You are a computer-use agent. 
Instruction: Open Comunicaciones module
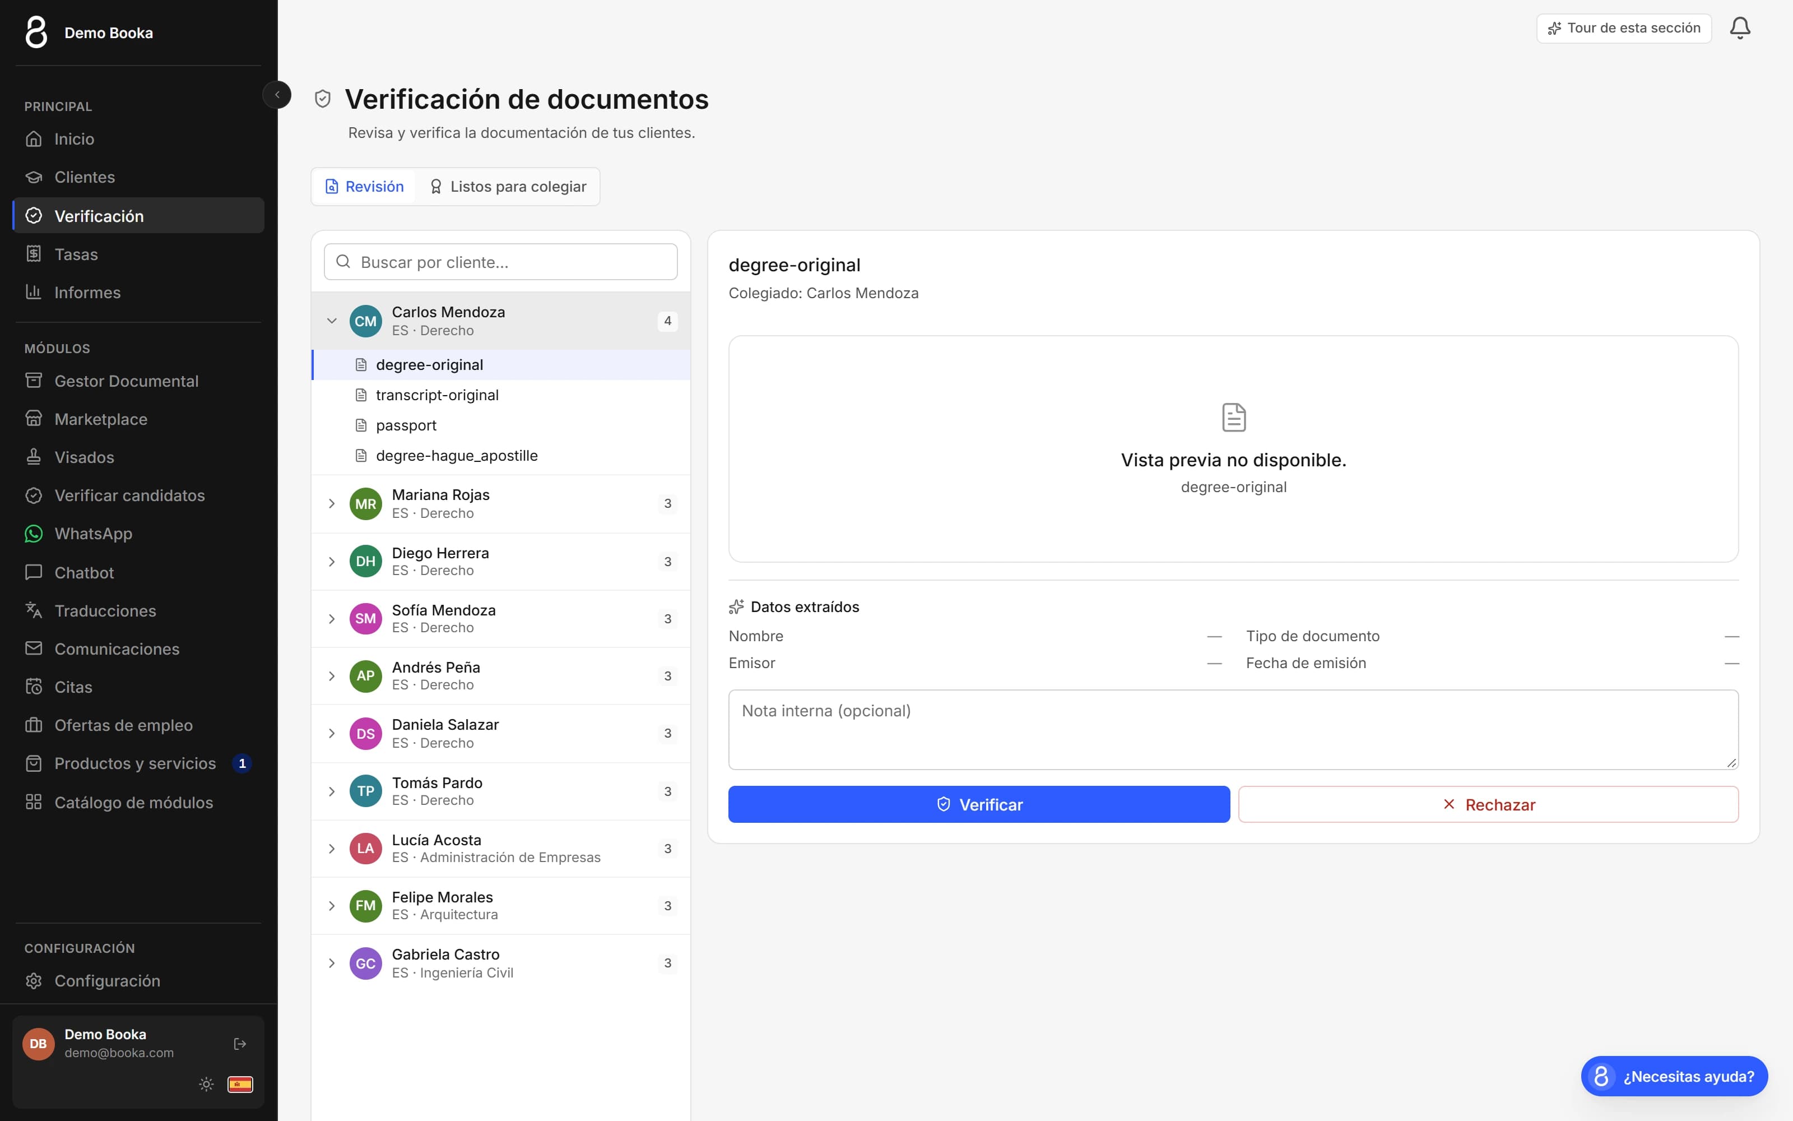pos(138,648)
